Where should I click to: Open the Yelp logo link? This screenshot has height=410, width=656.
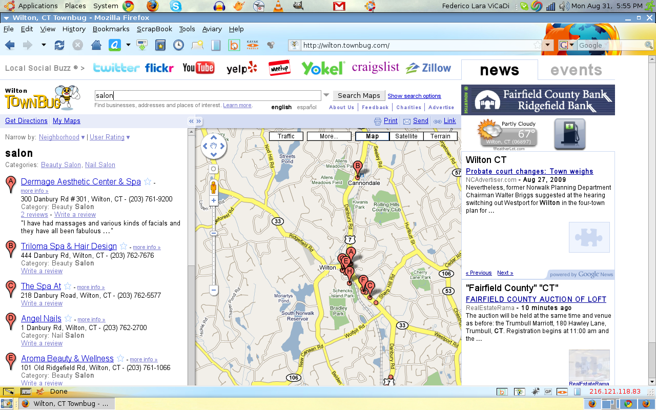tap(242, 68)
